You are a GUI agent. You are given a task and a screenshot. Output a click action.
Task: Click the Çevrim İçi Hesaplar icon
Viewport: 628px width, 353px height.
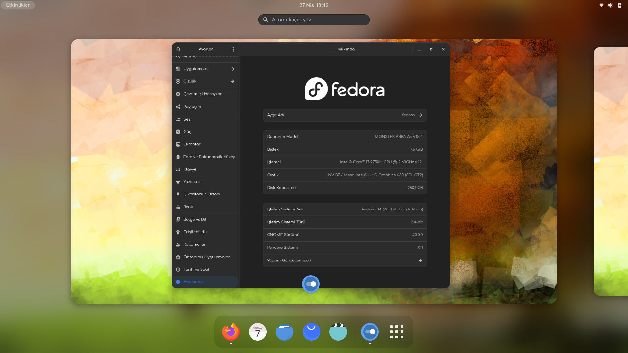[178, 94]
